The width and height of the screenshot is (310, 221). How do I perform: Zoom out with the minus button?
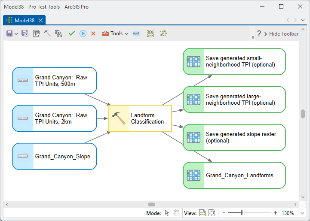(x=224, y=213)
